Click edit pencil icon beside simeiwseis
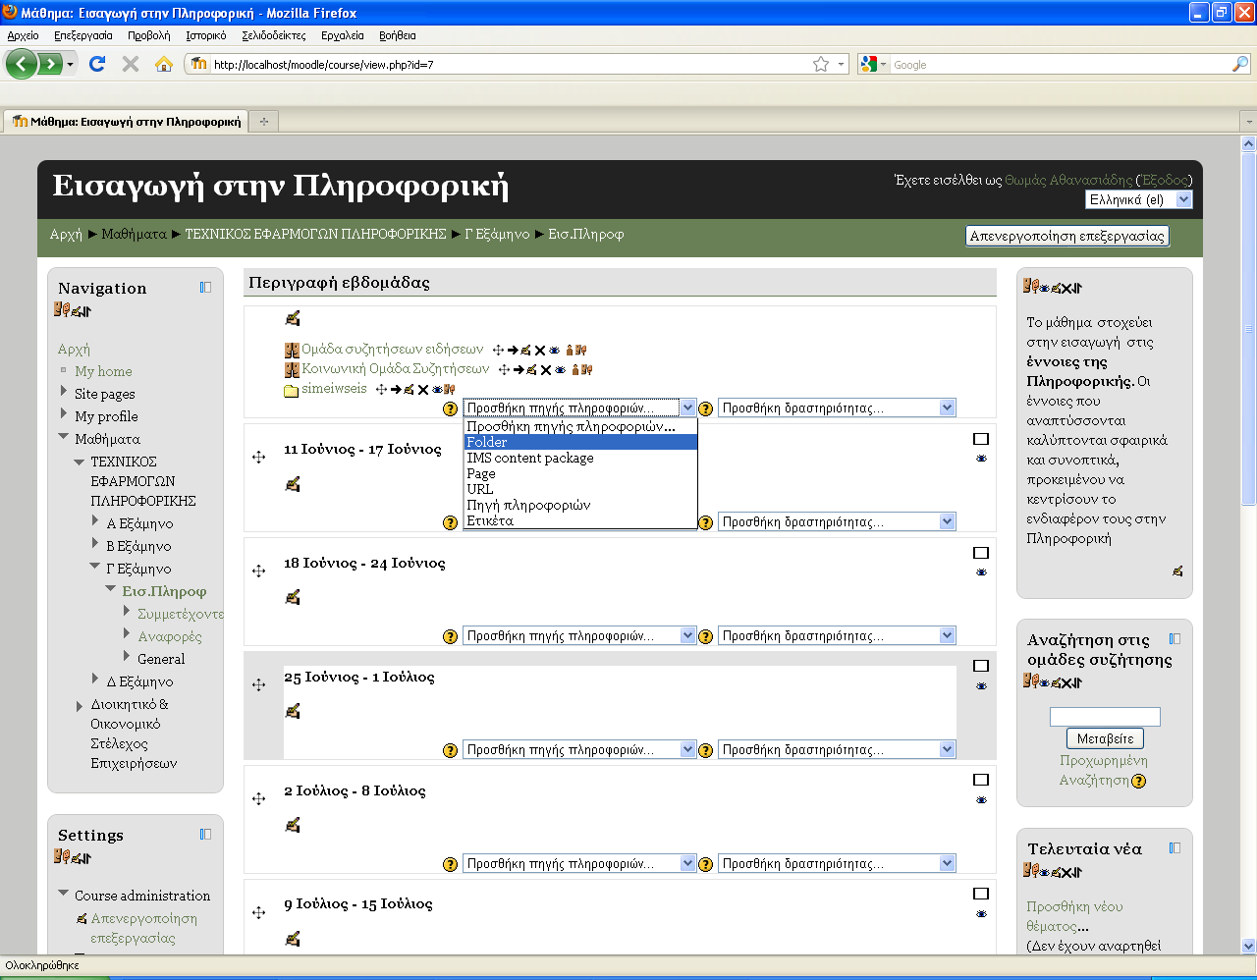This screenshot has height=980, width=1257. [x=409, y=389]
